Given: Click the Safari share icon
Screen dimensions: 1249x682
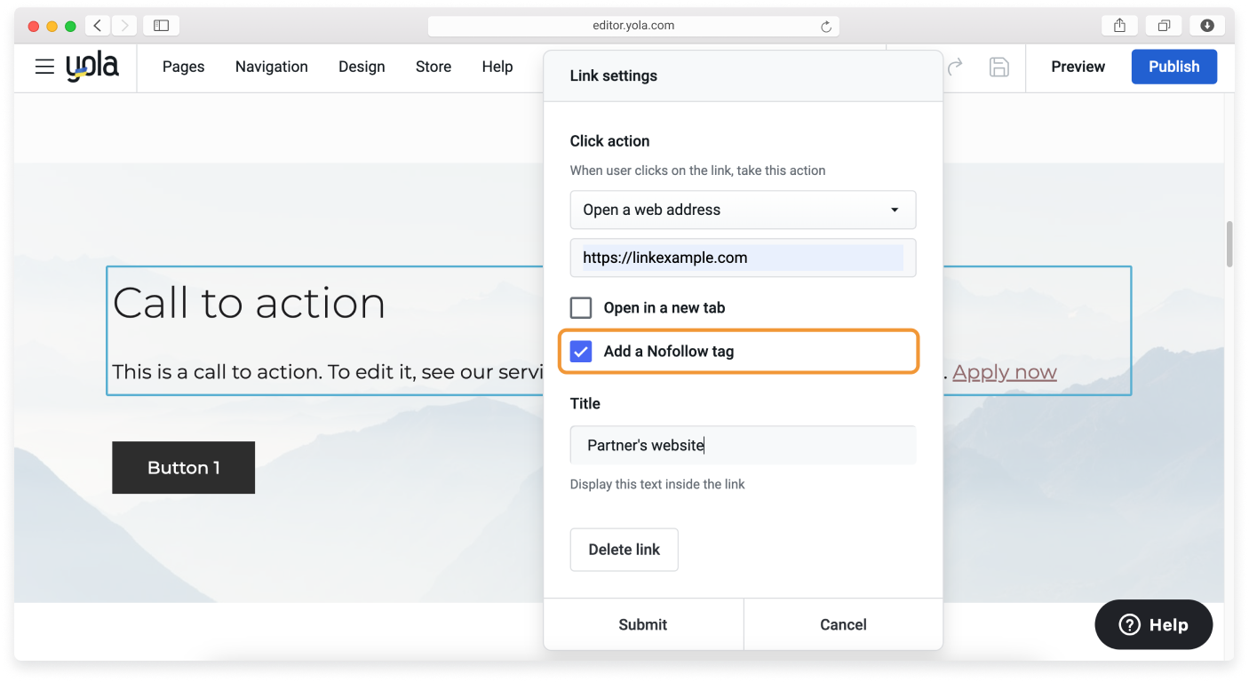Looking at the screenshot, I should pos(1119,26).
